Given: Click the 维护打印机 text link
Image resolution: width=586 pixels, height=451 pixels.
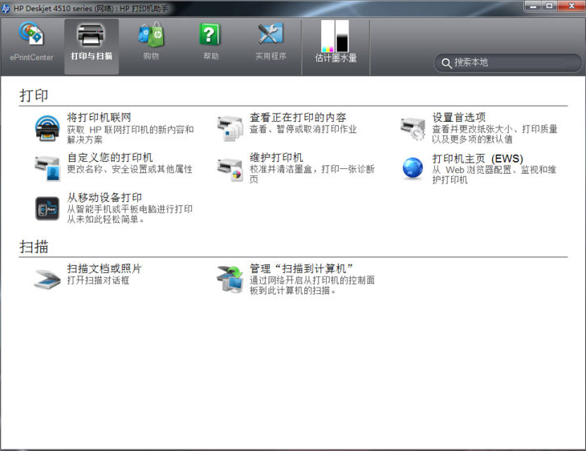Looking at the screenshot, I should [275, 157].
